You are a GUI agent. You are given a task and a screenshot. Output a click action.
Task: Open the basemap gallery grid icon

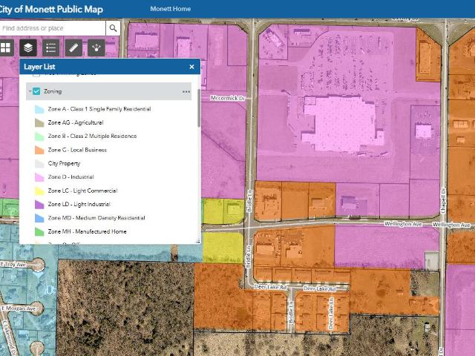click(x=6, y=47)
